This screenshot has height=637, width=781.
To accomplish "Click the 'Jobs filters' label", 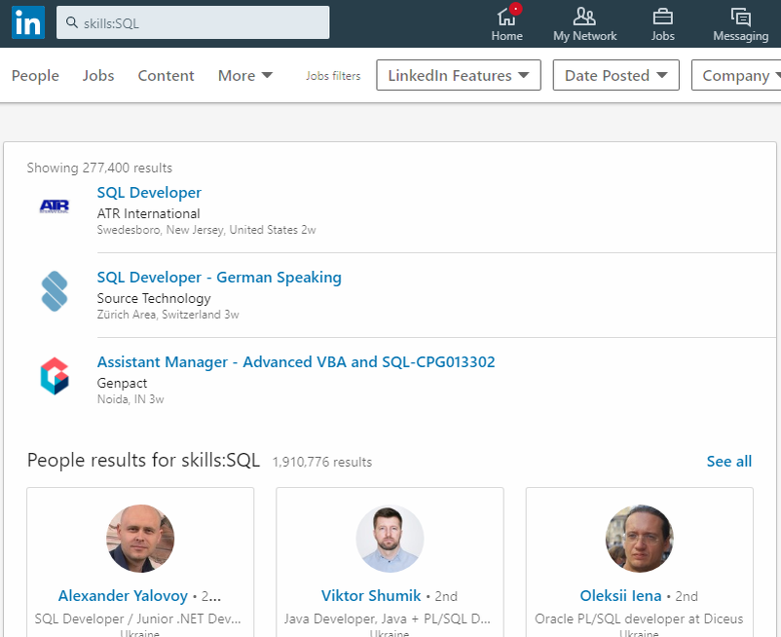I will [333, 76].
